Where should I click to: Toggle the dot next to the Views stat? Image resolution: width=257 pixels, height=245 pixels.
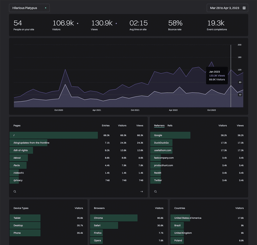click(x=116, y=23)
